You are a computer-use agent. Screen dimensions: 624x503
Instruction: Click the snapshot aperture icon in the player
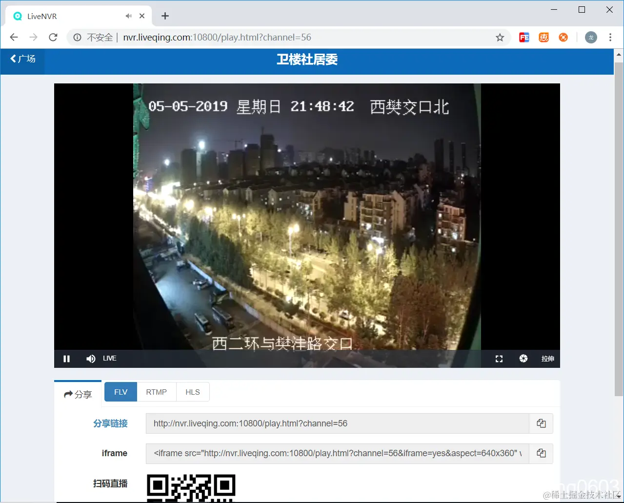click(x=523, y=359)
